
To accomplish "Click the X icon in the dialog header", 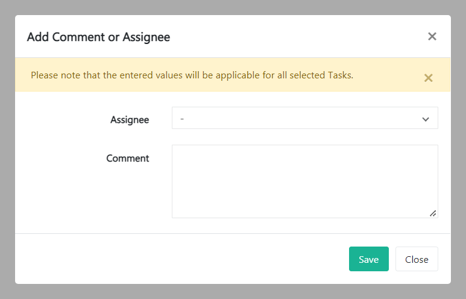I will pyautogui.click(x=432, y=37).
